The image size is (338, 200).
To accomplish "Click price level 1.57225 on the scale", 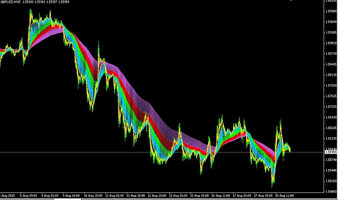I will coord(331,107).
